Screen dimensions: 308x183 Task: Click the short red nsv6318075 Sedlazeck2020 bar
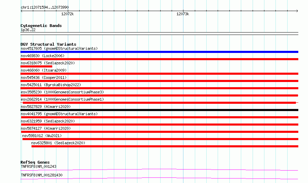(36, 66)
